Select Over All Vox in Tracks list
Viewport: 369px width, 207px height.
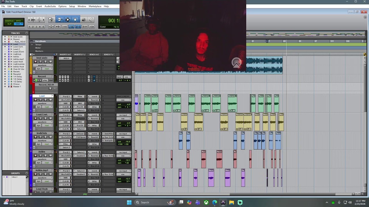(19, 69)
